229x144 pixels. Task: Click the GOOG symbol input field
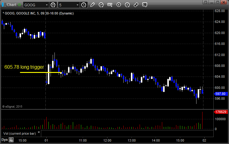[34, 5]
